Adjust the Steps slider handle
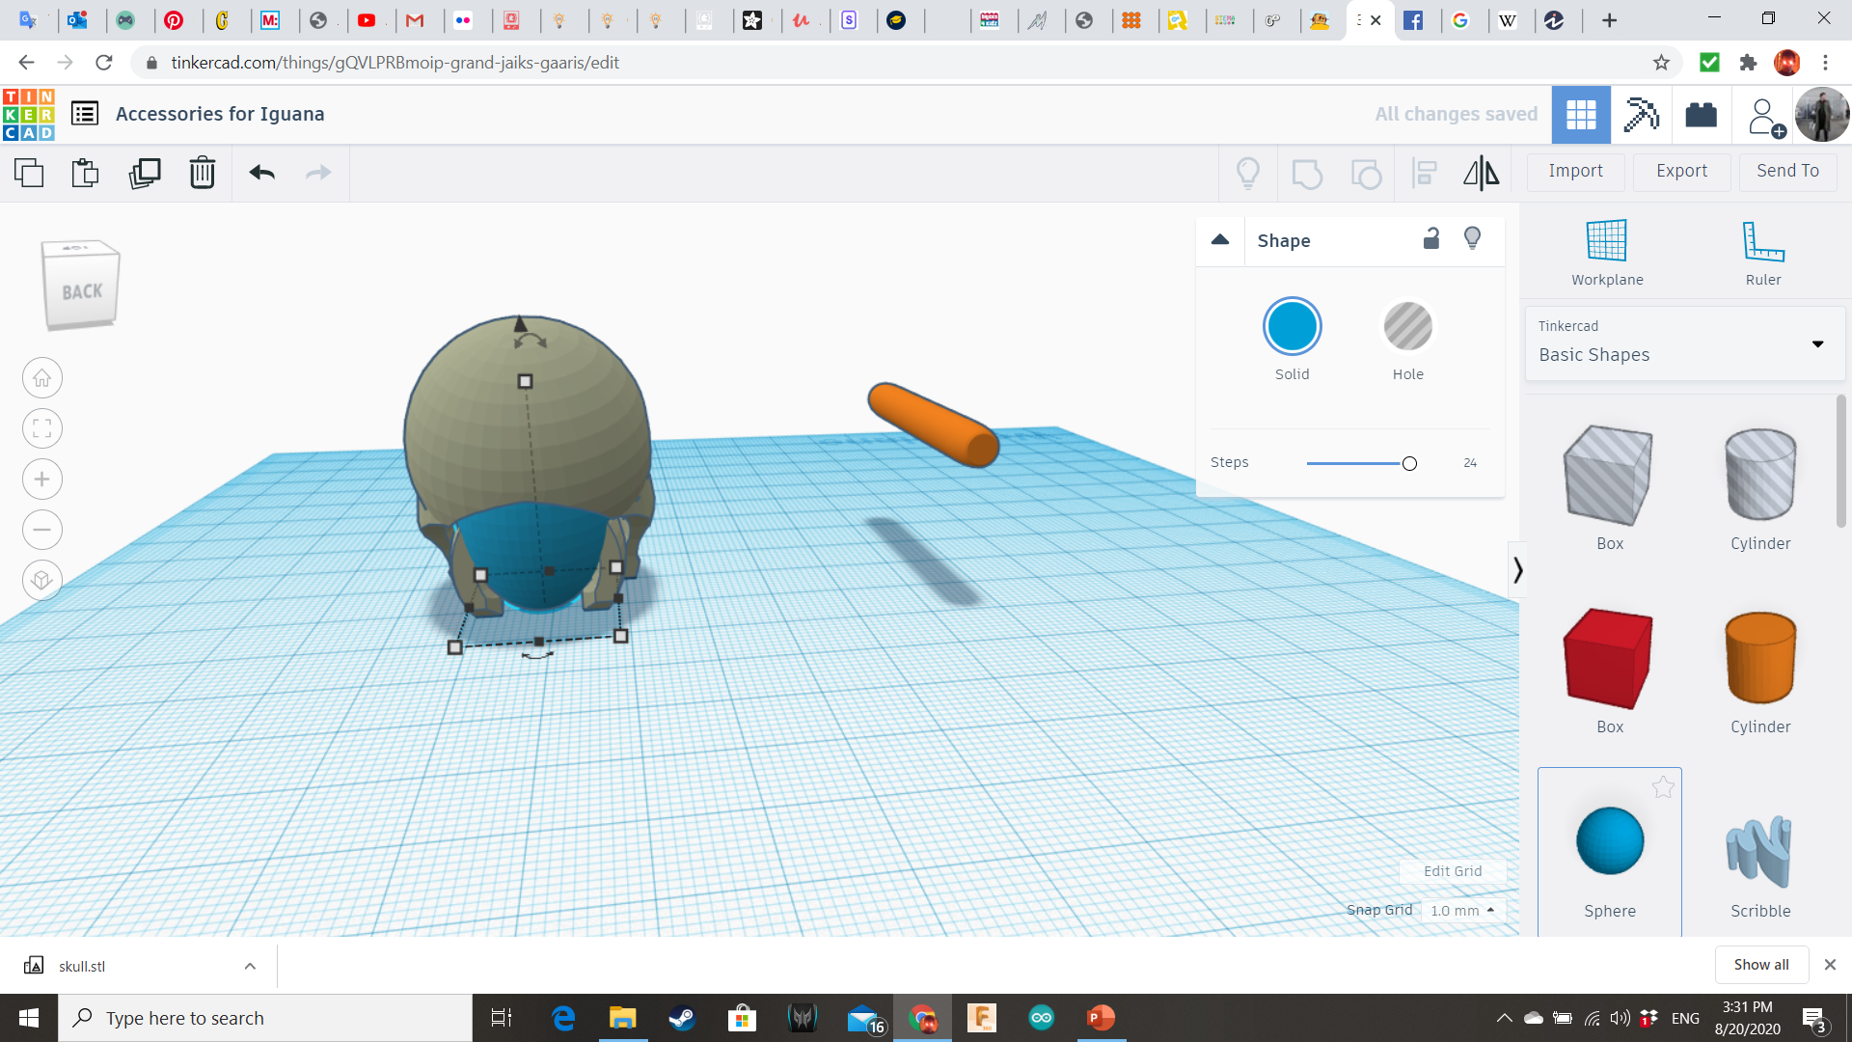Image resolution: width=1852 pixels, height=1042 pixels. (x=1409, y=463)
